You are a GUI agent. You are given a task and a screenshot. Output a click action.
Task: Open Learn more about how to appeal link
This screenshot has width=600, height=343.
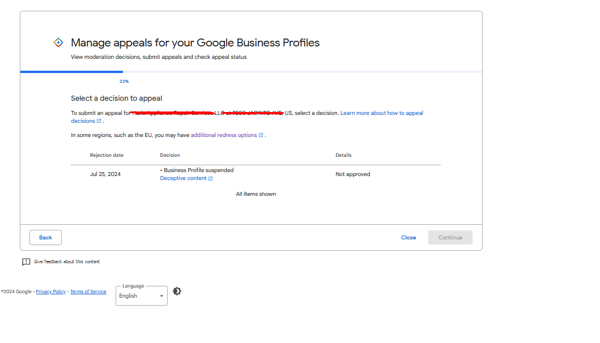click(247, 117)
